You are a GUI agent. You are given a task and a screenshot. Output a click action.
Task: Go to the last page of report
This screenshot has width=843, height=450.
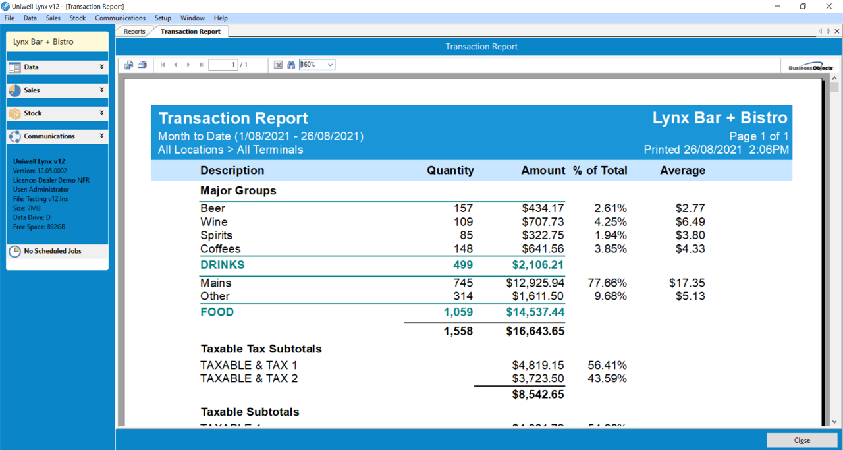point(201,65)
